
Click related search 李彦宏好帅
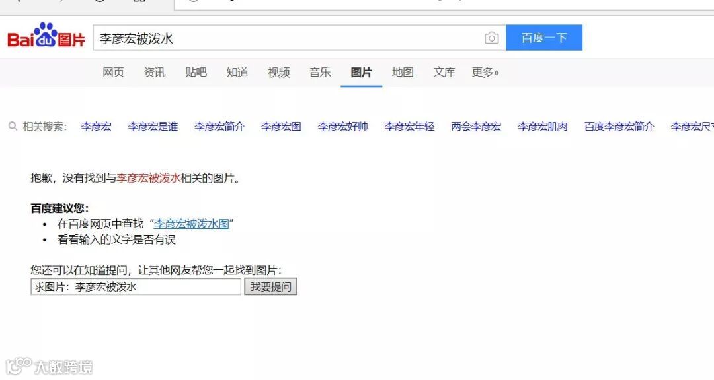point(343,127)
